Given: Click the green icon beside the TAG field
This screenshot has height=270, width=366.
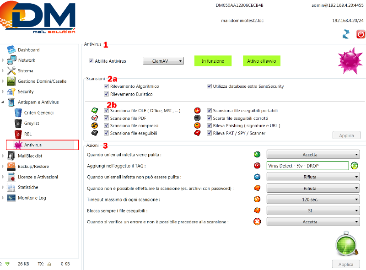Looking at the screenshot, I should (x=355, y=166).
